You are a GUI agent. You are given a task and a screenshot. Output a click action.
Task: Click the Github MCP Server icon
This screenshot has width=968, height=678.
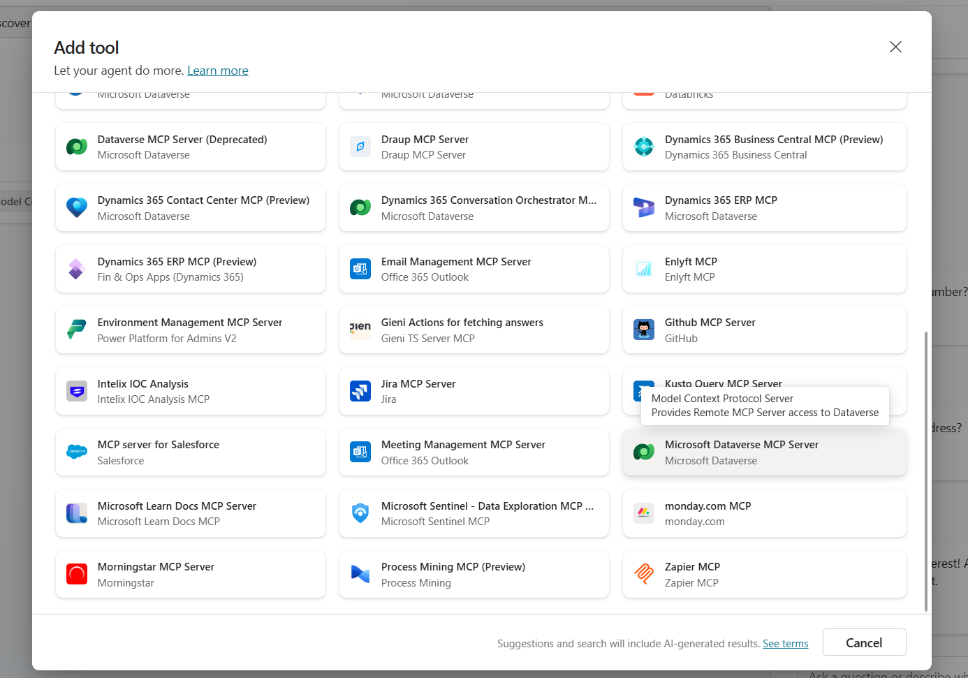tap(643, 330)
